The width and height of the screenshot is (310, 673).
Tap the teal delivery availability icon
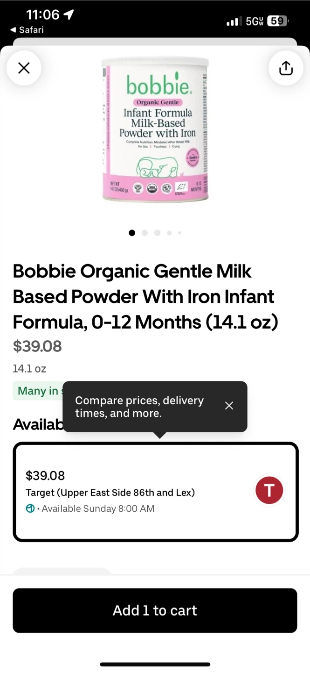pyautogui.click(x=30, y=508)
